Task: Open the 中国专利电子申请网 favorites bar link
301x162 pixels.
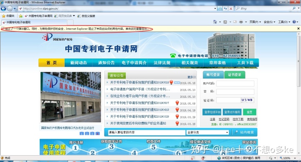Action: coord(38,16)
